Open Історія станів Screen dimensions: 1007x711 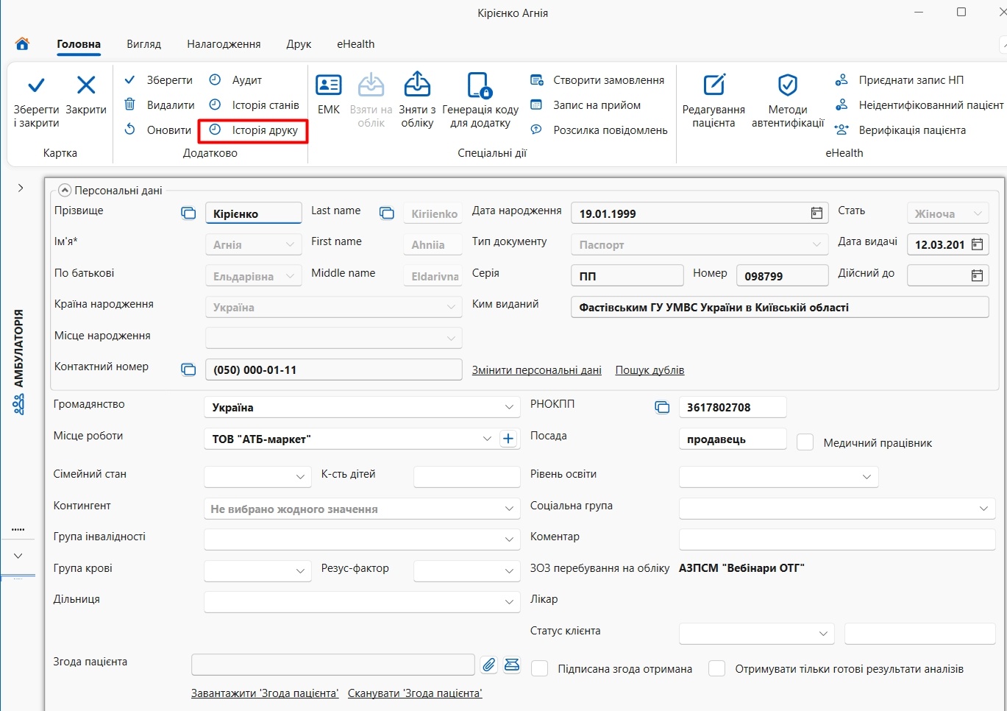click(x=254, y=105)
